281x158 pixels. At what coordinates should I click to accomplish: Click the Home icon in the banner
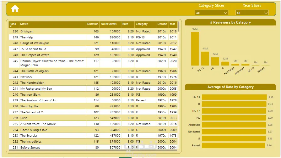tap(15, 8)
